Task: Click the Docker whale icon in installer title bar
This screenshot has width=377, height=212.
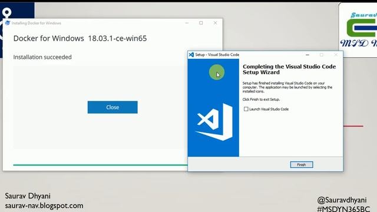Action: (x=8, y=23)
